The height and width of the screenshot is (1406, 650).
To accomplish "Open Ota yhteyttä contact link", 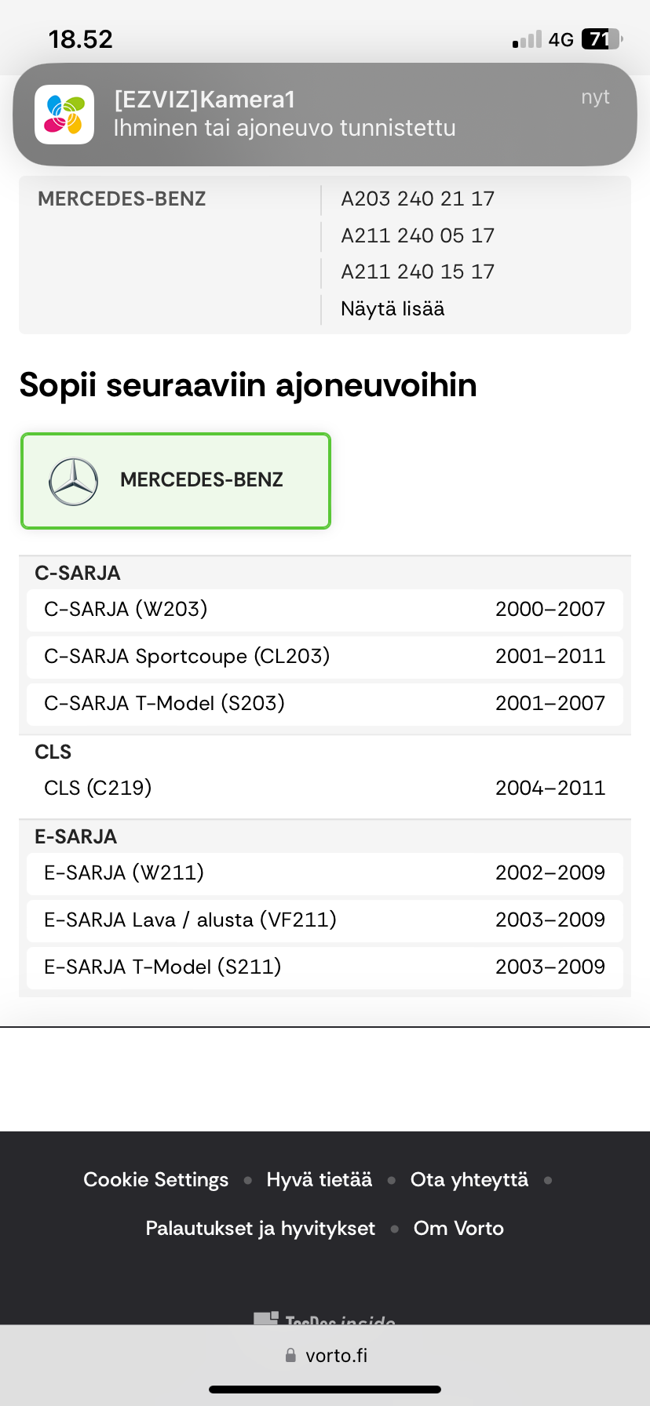I will [469, 1180].
